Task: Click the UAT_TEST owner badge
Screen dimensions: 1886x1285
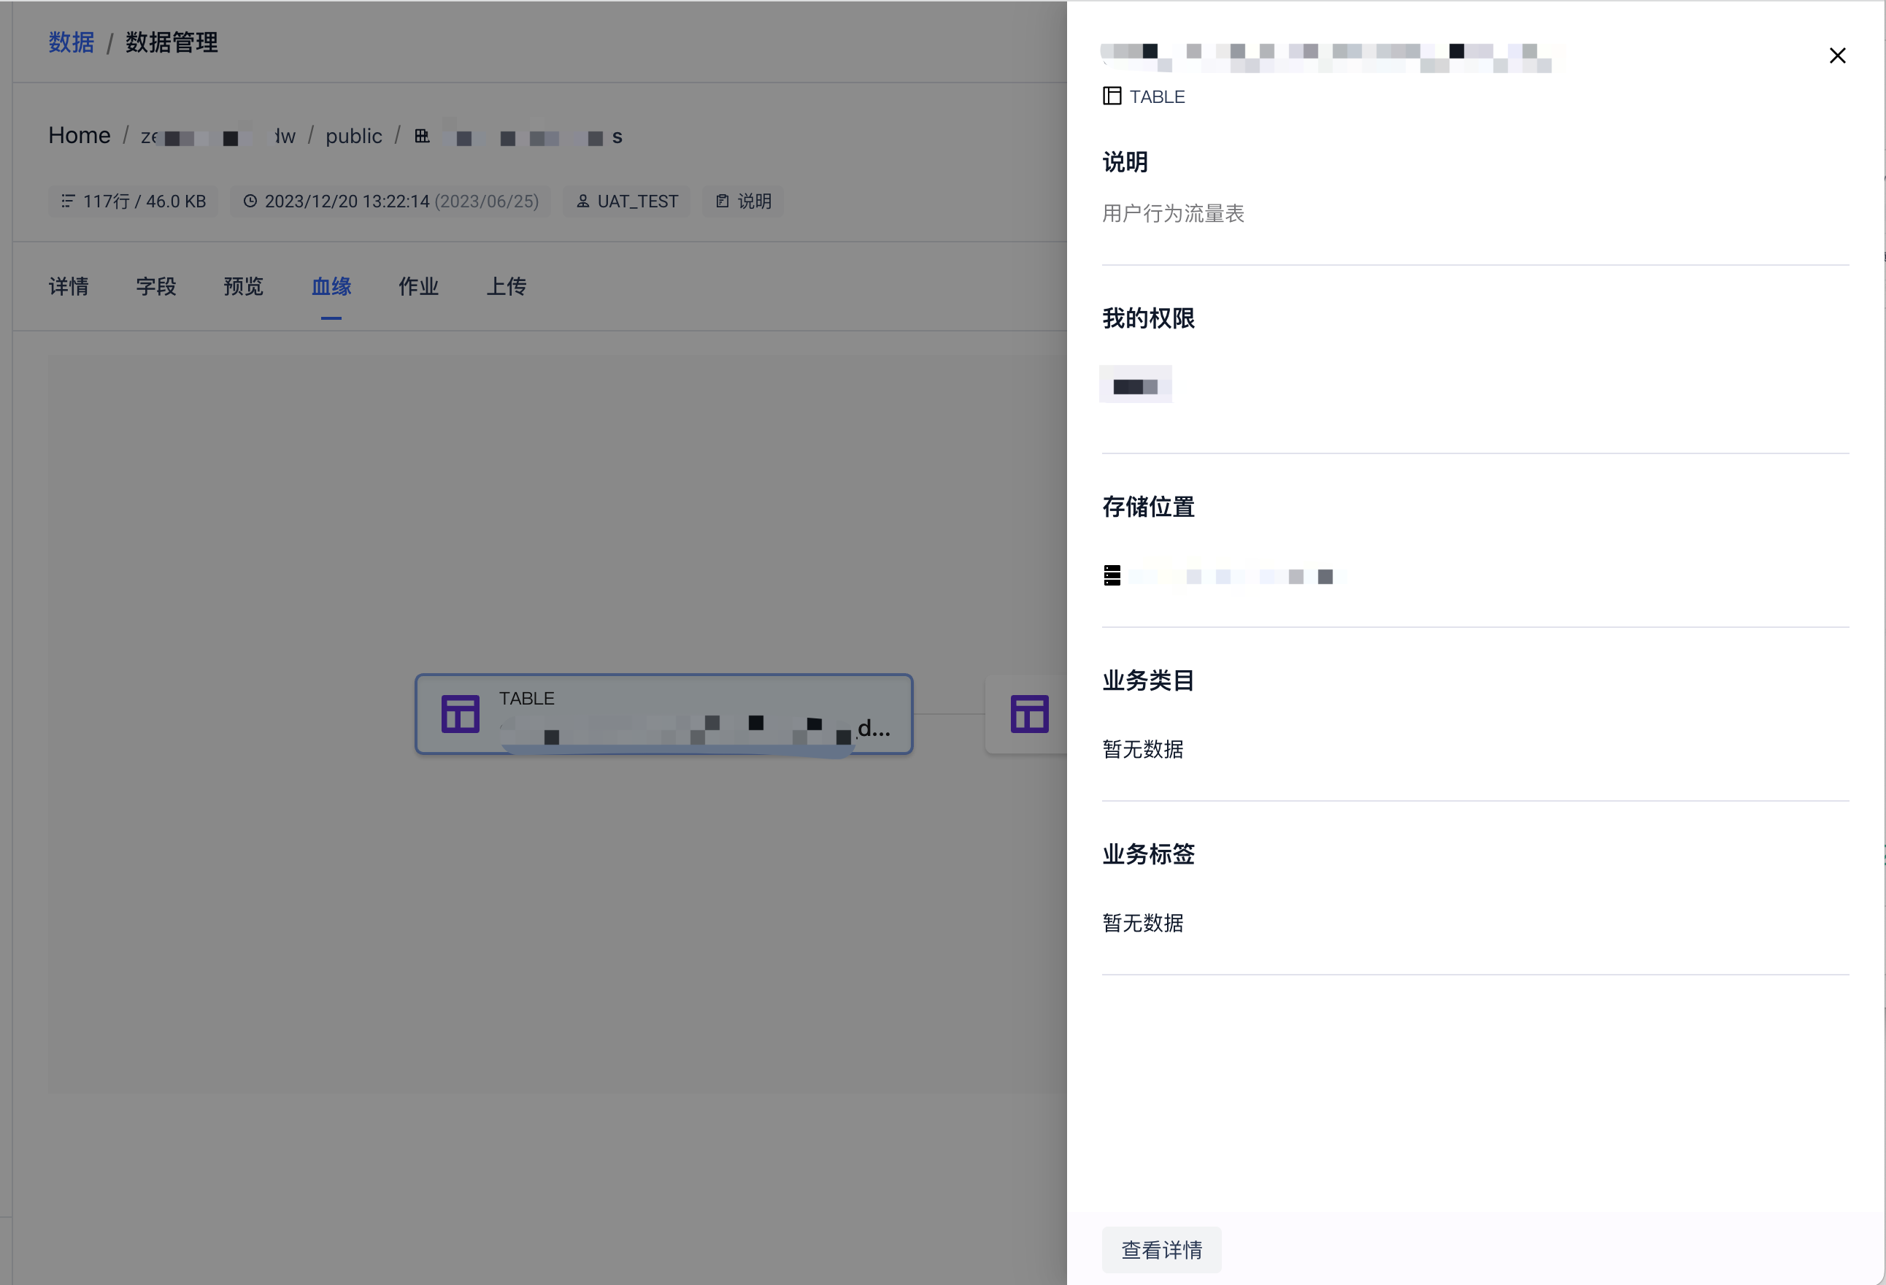Action: coord(626,201)
